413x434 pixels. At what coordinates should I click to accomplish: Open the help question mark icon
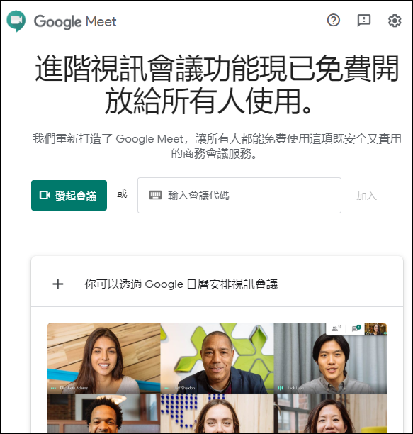334,20
